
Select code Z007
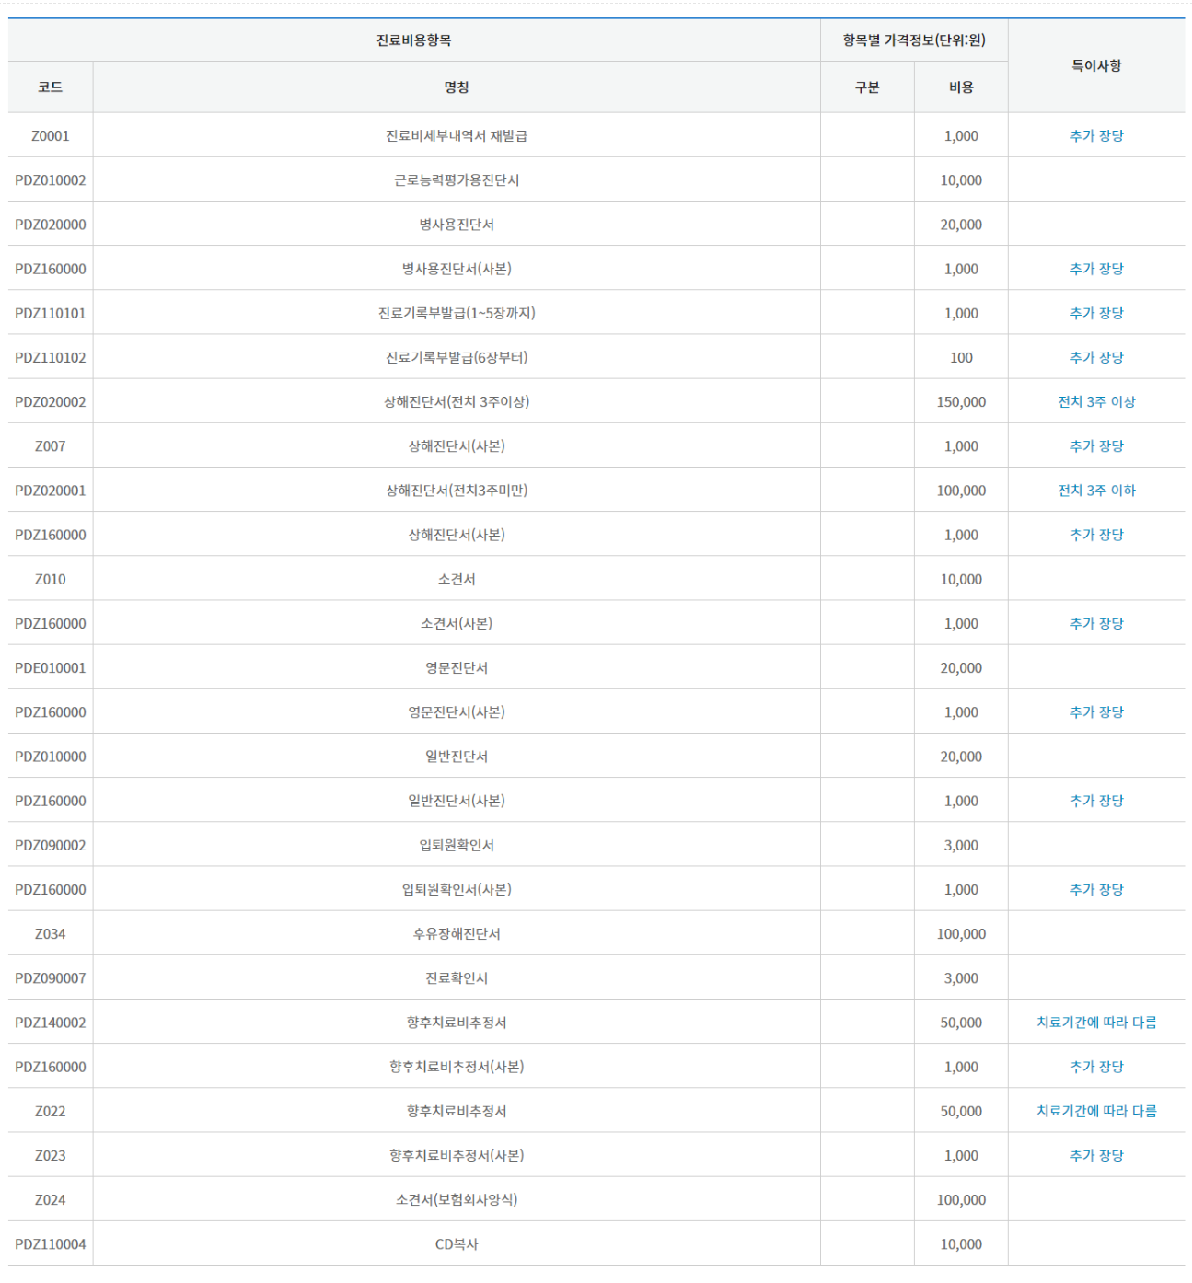tap(51, 446)
